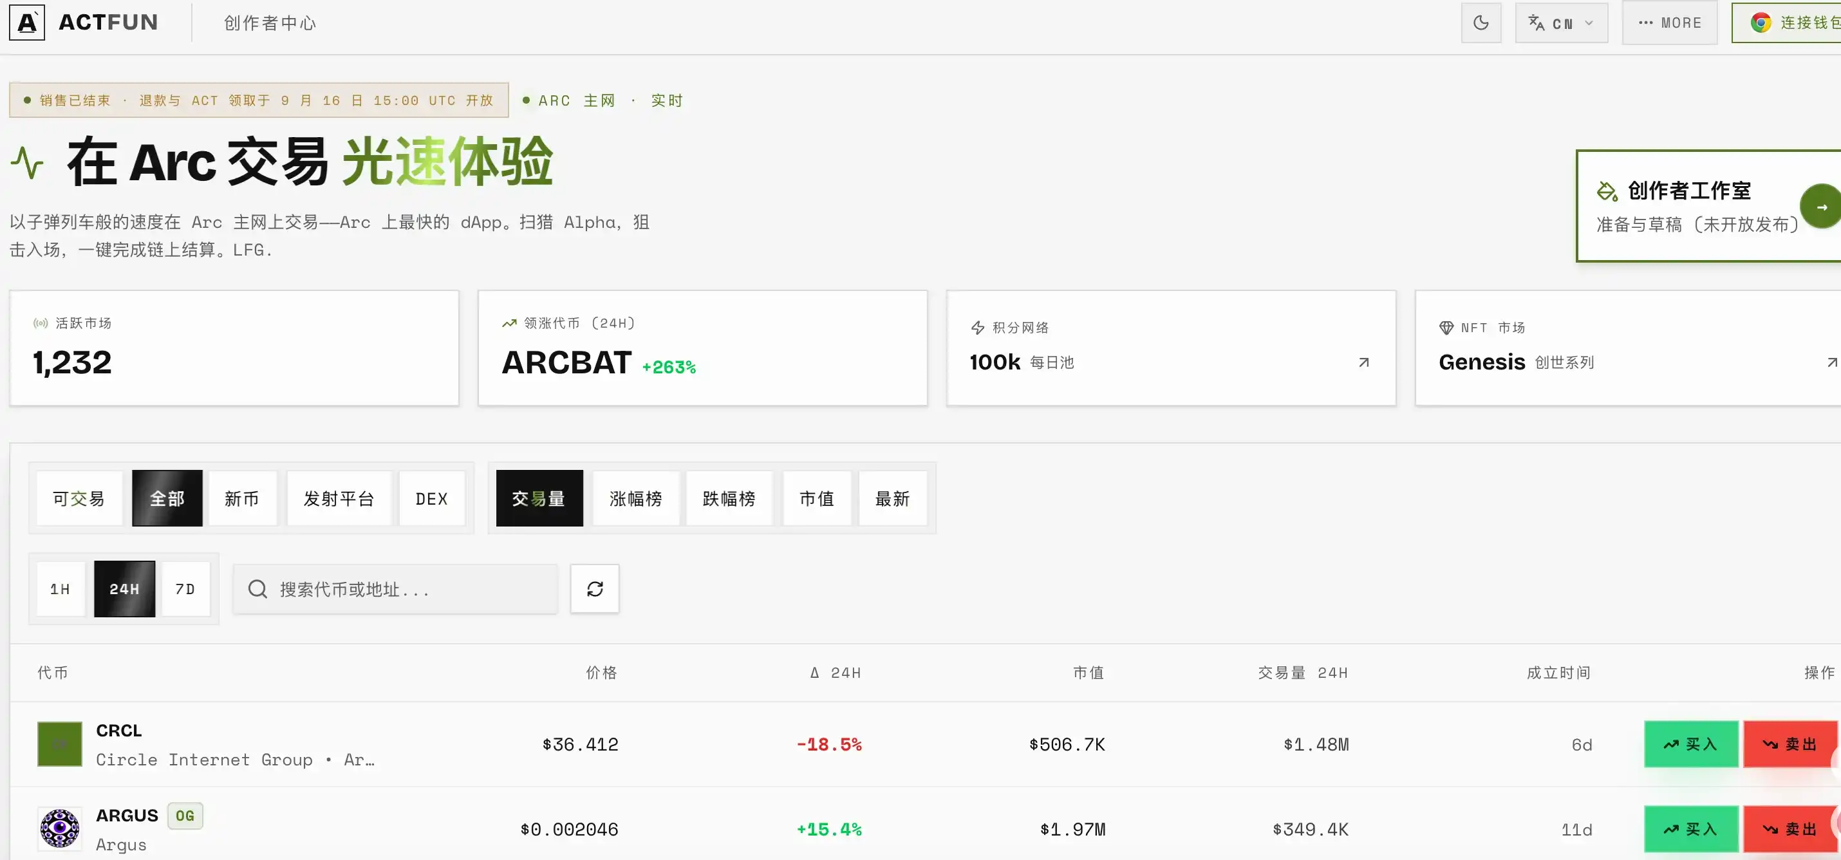Sort by 最新
1841x860 pixels.
pyautogui.click(x=893, y=498)
